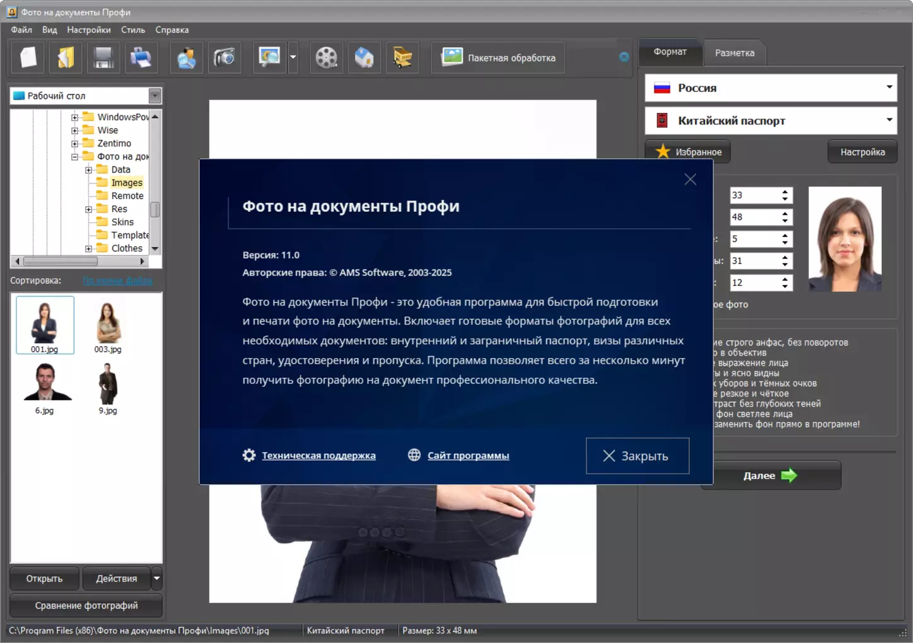913x643 pixels.
Task: Select thumbnail 9.jpg
Action: coord(108,387)
